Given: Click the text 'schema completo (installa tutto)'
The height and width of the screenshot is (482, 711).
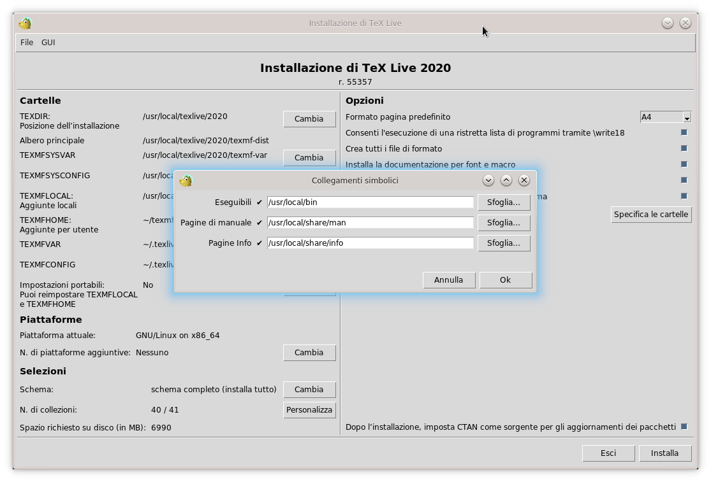Looking at the screenshot, I should click(214, 390).
